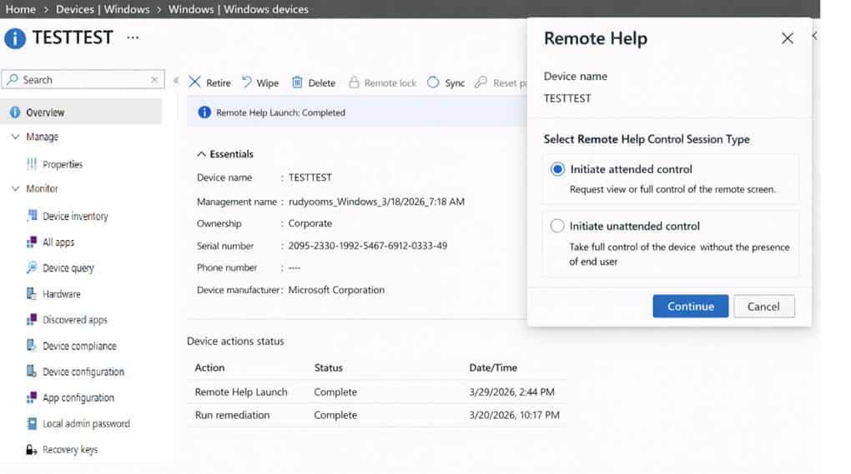Image resolution: width=851 pixels, height=474 pixels.
Task: Go to Device compliance page
Action: pos(79,346)
